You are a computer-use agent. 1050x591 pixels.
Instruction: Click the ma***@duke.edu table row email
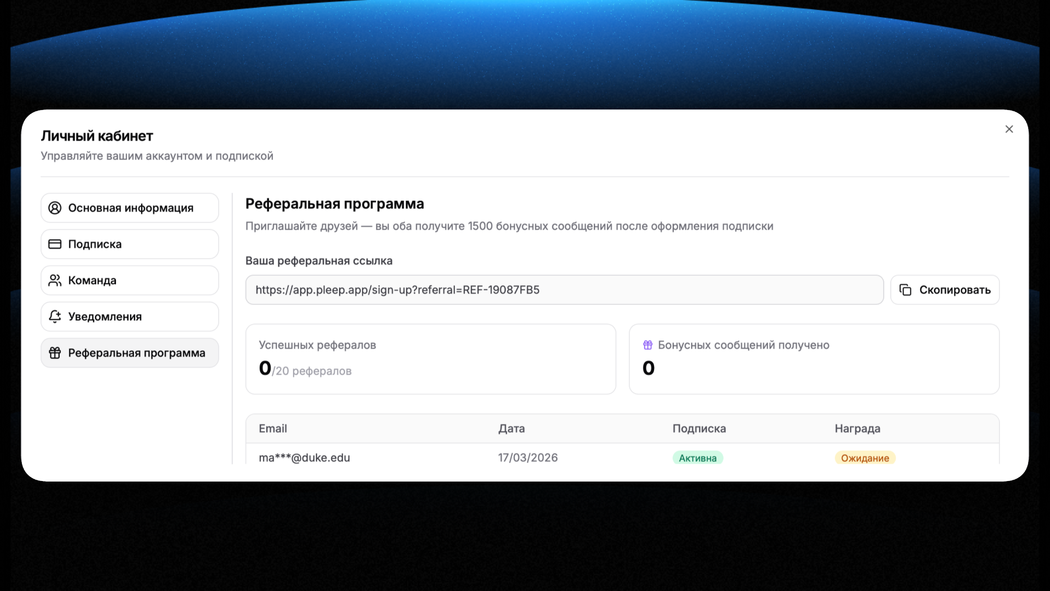coord(304,457)
